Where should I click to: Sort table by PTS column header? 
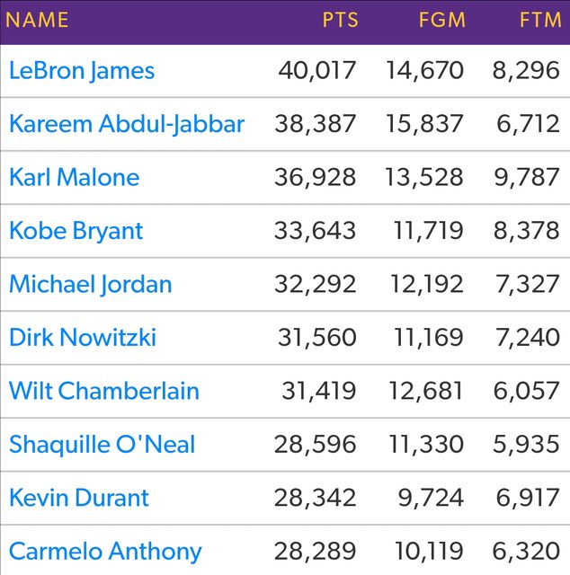(339, 20)
